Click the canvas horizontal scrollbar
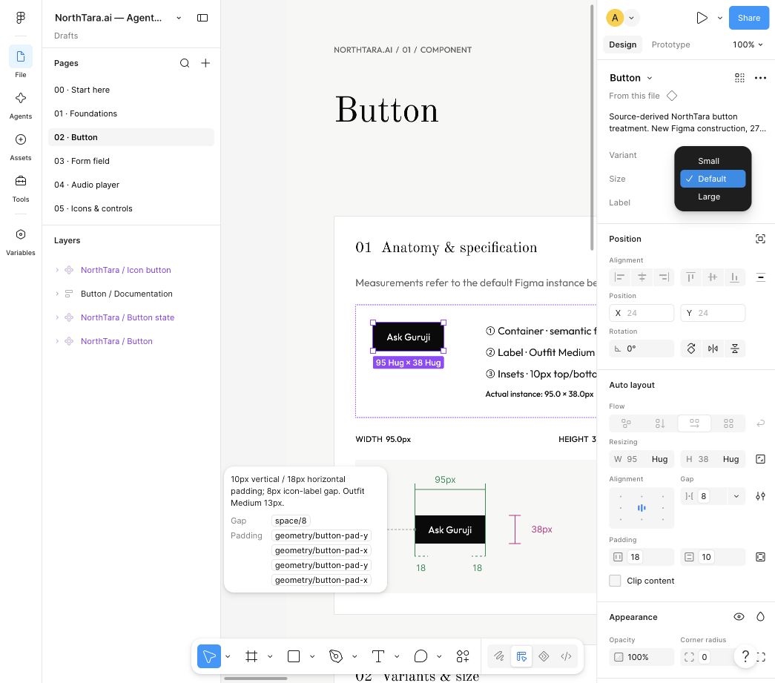 pyautogui.click(x=256, y=679)
